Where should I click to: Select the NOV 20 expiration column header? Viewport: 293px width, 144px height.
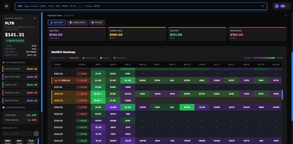click(276, 65)
